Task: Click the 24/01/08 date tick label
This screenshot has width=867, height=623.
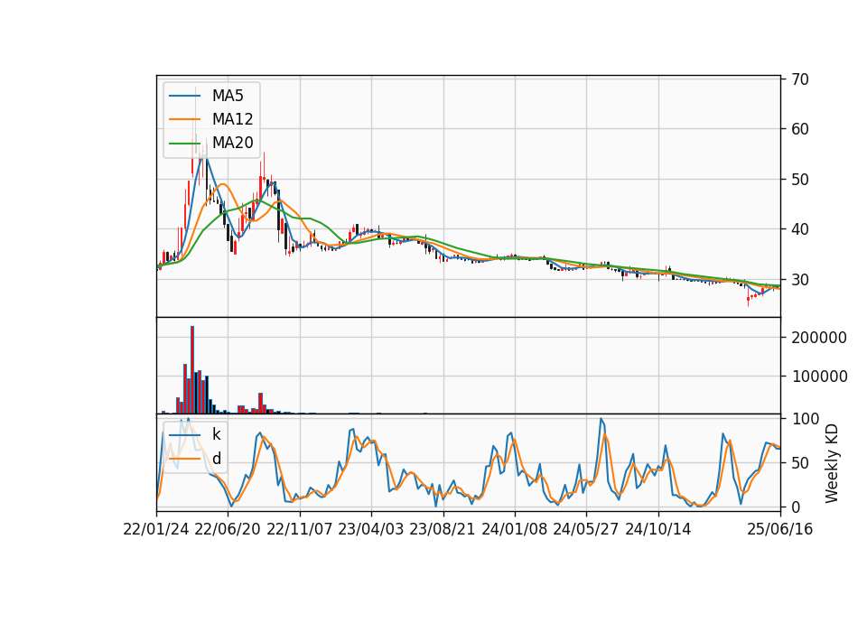Action: [x=514, y=530]
